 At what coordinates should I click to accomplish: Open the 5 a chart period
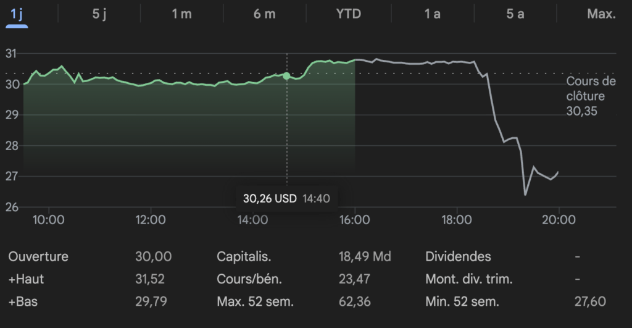(515, 14)
